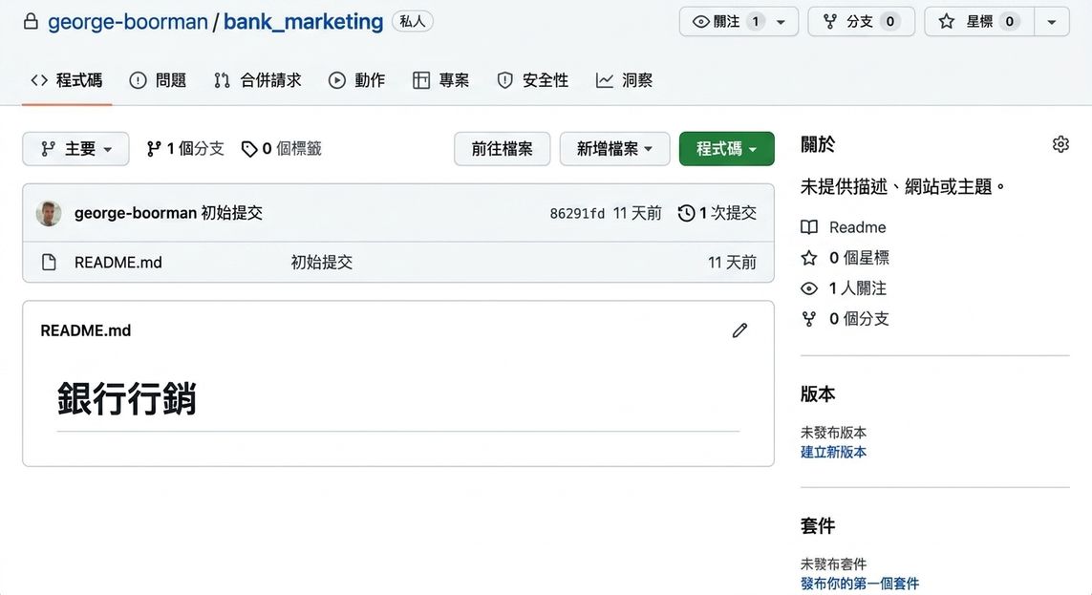The height and width of the screenshot is (595, 1092).
Task: Click the lock icon beside repository name
Action: pos(31,22)
